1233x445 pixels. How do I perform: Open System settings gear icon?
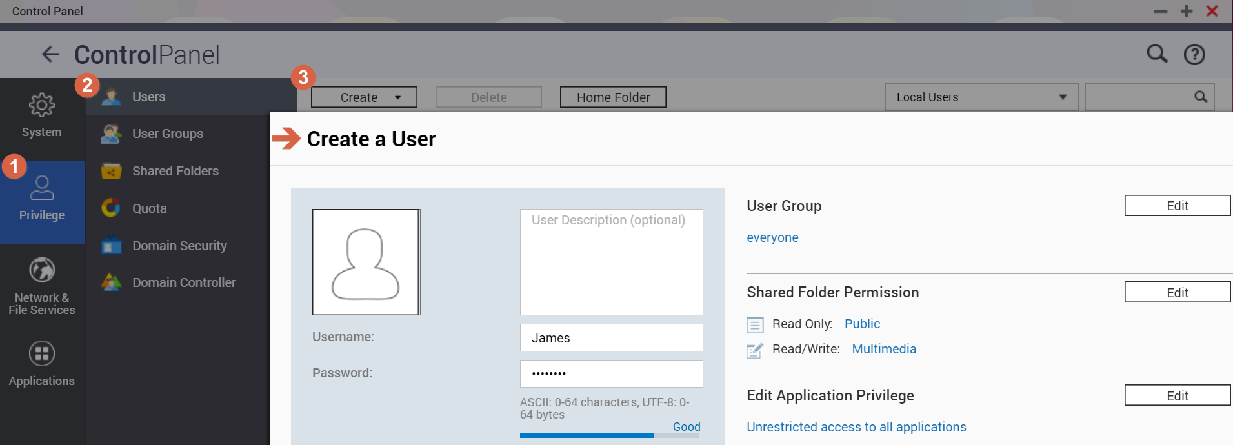pos(42,105)
